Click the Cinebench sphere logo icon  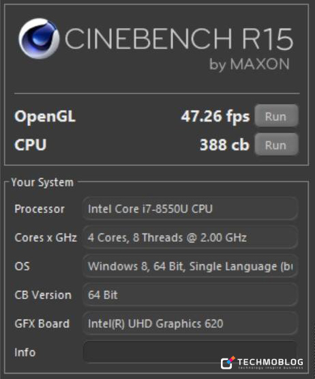tap(39, 39)
